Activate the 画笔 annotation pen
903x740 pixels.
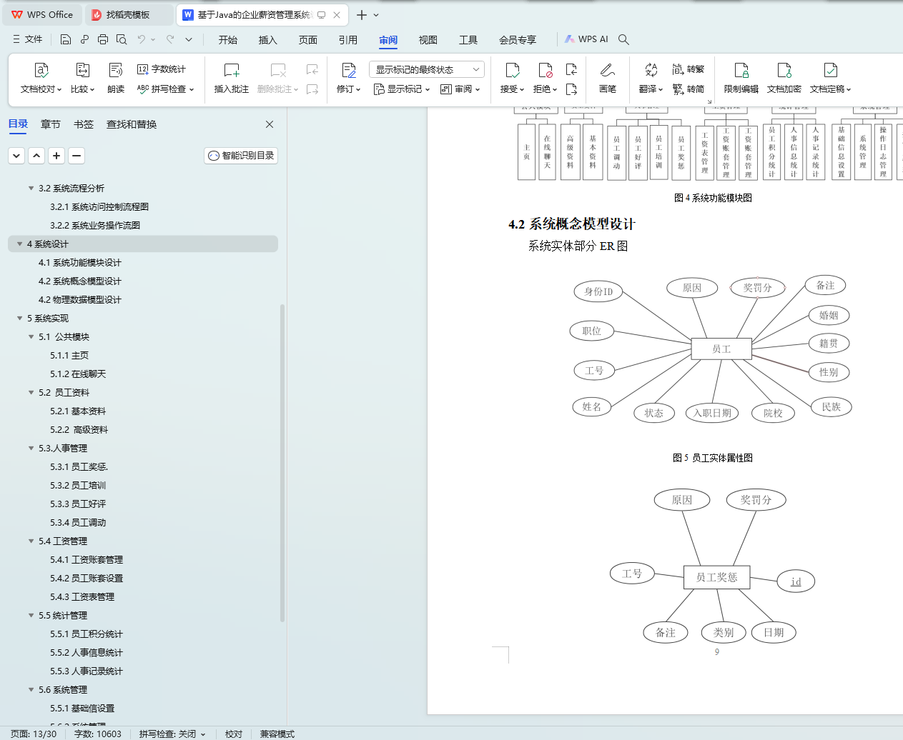tap(607, 77)
